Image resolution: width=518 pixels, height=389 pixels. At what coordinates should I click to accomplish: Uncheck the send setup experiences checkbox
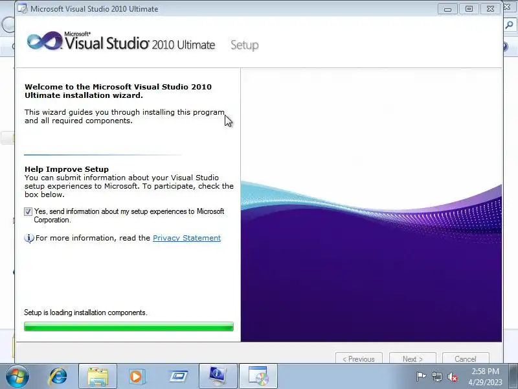pos(28,212)
